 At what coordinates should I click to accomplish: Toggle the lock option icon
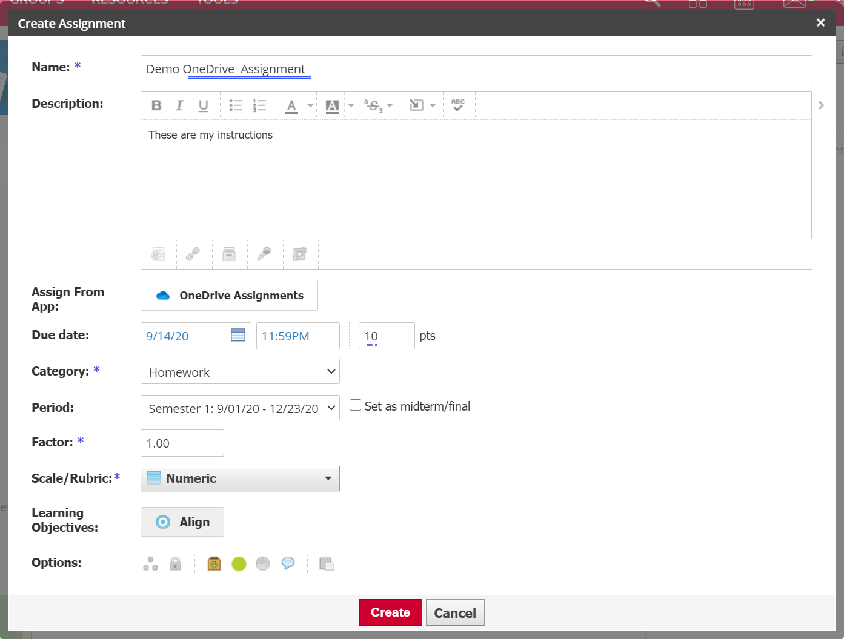point(175,564)
